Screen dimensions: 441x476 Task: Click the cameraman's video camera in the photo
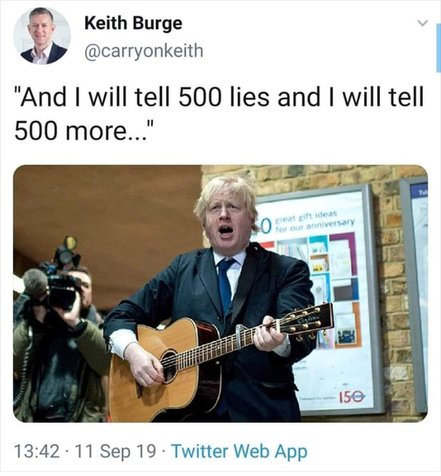tap(61, 284)
